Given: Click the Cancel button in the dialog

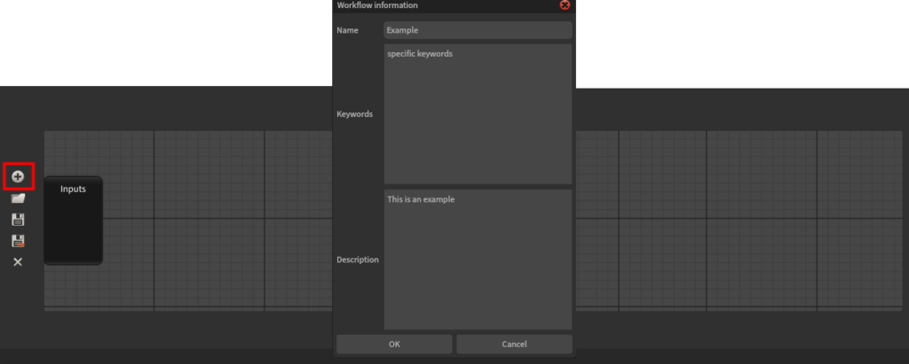Looking at the screenshot, I should [x=514, y=344].
